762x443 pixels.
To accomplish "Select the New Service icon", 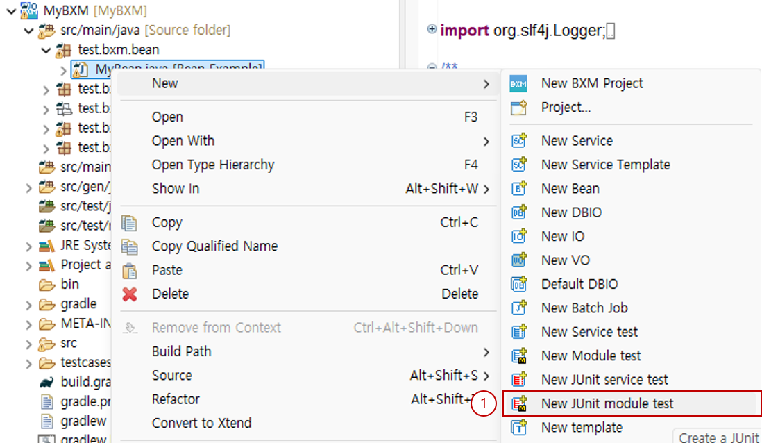I will click(518, 141).
